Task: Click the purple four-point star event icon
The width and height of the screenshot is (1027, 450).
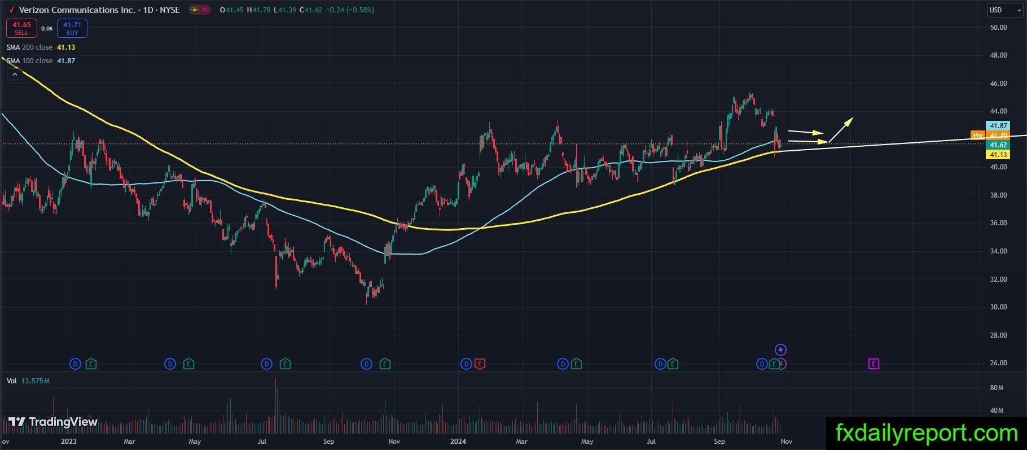Action: tap(781, 349)
